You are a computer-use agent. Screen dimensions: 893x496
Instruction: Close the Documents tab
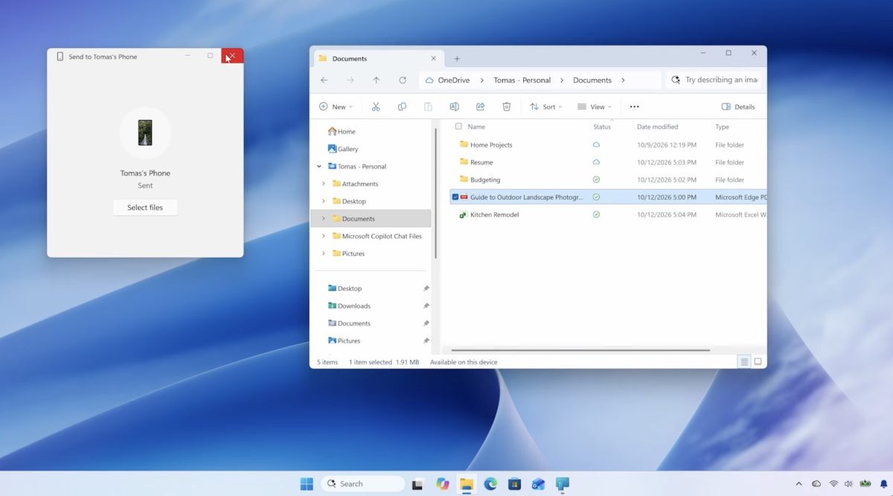pyautogui.click(x=435, y=59)
